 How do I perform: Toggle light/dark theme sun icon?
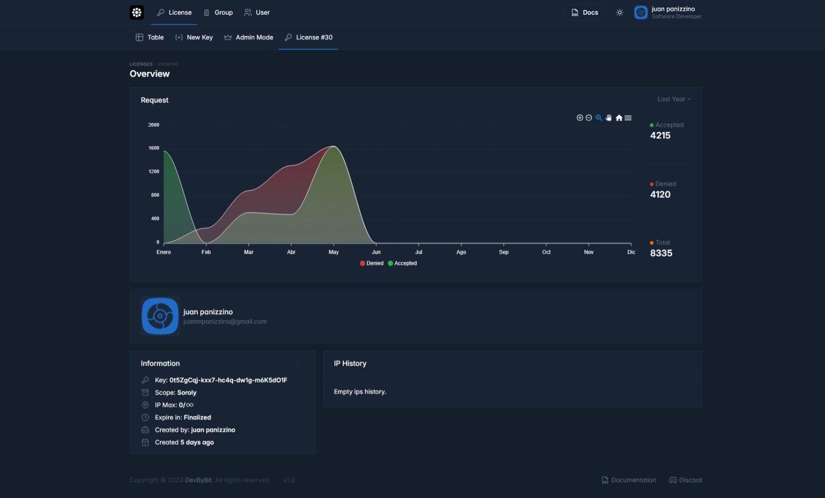pos(620,12)
